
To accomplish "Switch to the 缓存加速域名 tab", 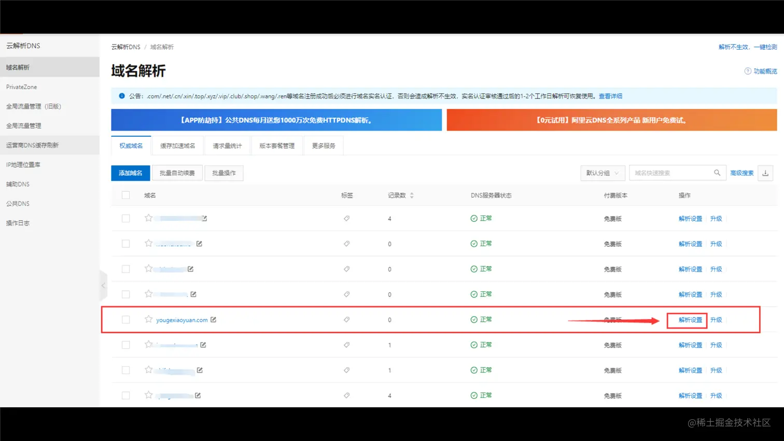I will click(177, 146).
